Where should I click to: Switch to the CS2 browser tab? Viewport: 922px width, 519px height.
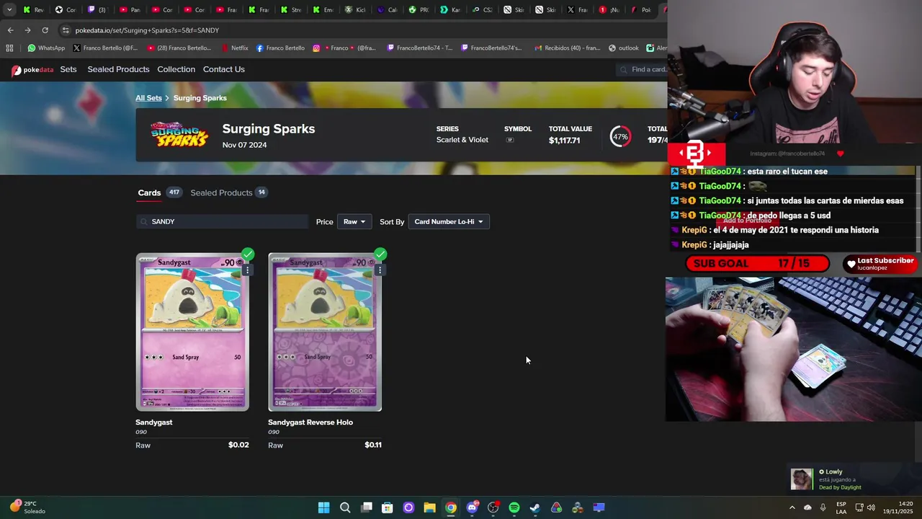coord(481,10)
